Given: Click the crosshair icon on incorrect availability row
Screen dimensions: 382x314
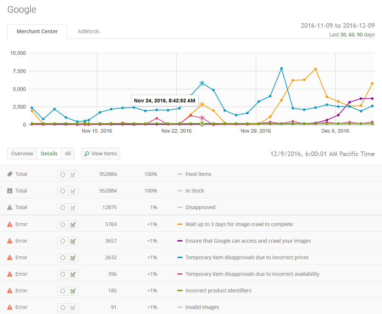Looking at the screenshot, I should [x=63, y=274].
